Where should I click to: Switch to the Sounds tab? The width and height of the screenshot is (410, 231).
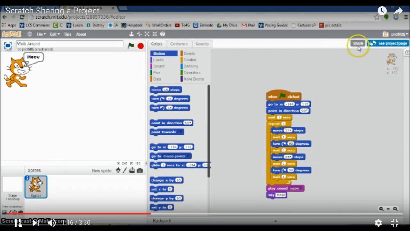202,44
